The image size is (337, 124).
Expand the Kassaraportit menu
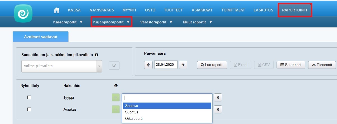[x=68, y=22]
